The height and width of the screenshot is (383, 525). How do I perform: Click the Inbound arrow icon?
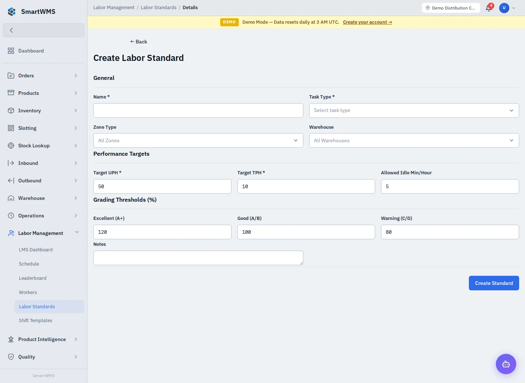pos(11,163)
